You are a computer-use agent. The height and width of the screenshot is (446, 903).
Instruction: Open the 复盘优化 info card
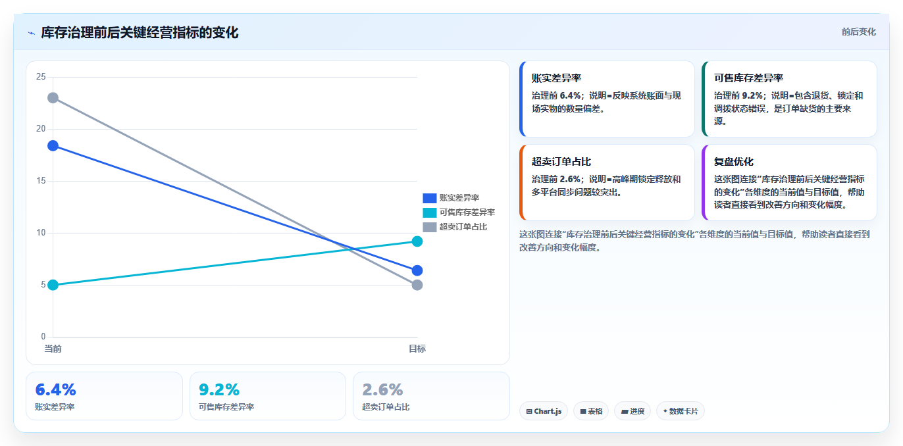(x=789, y=182)
